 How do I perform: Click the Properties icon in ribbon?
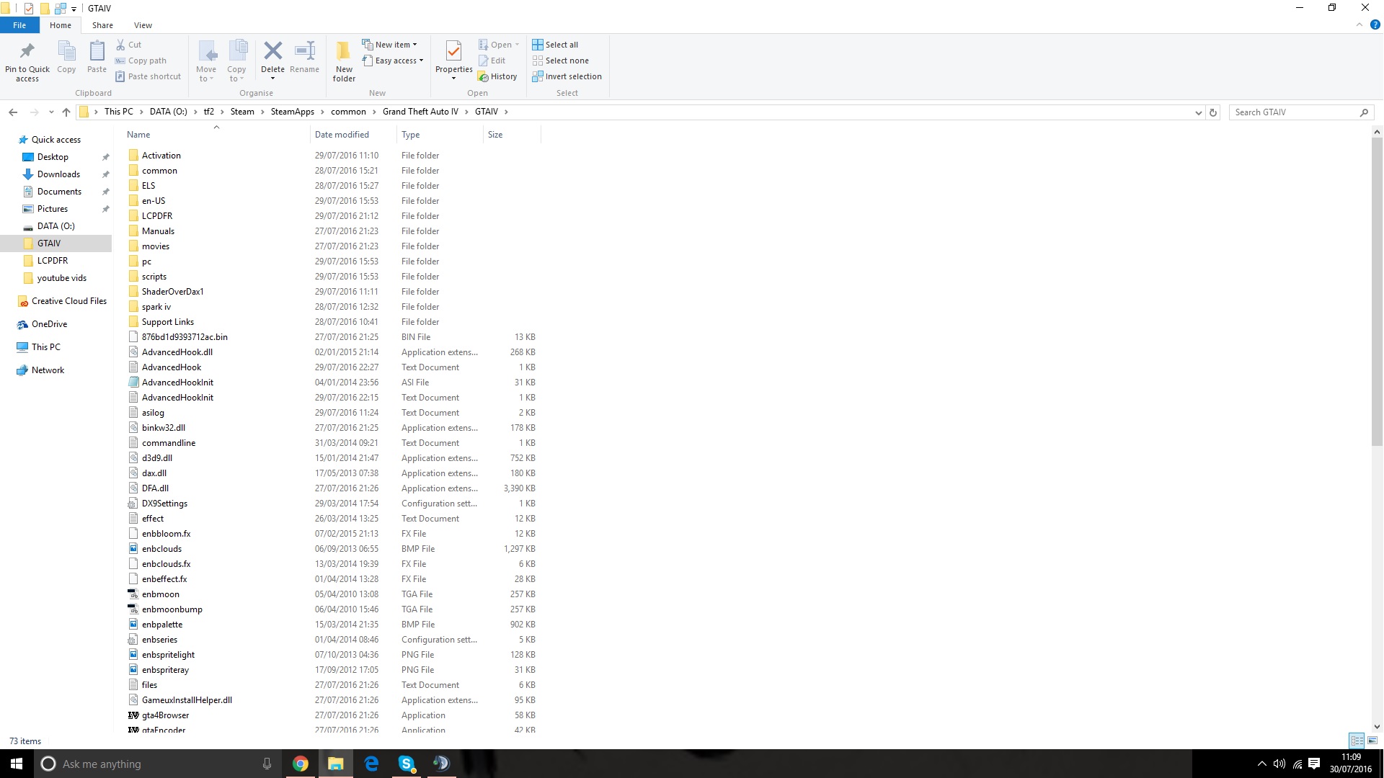click(x=453, y=51)
